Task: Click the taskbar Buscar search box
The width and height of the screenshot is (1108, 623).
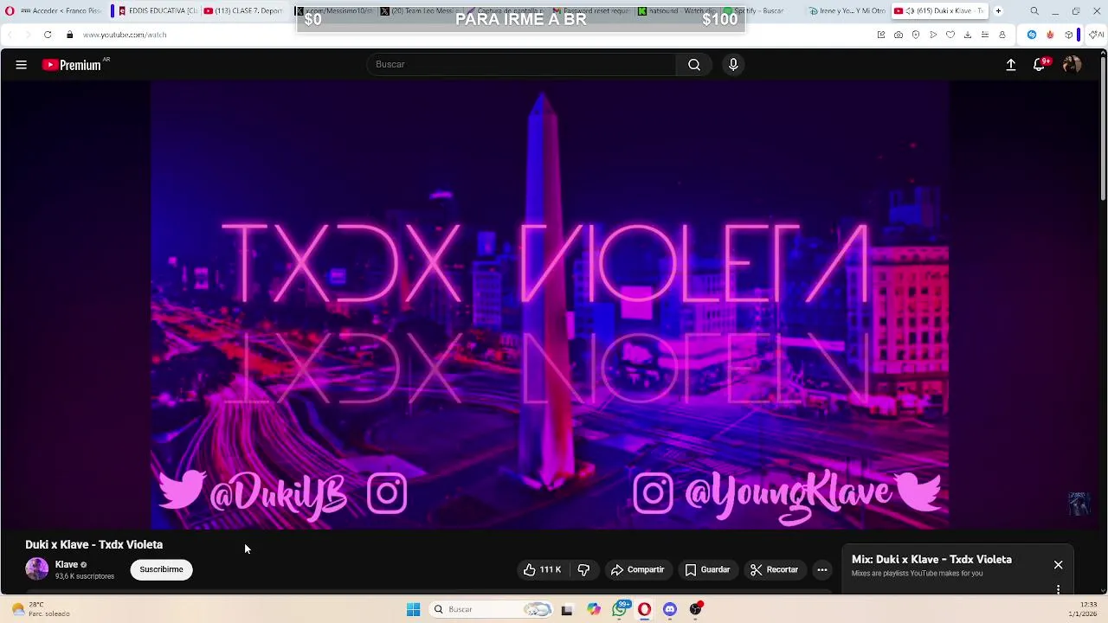Action: coord(490,609)
